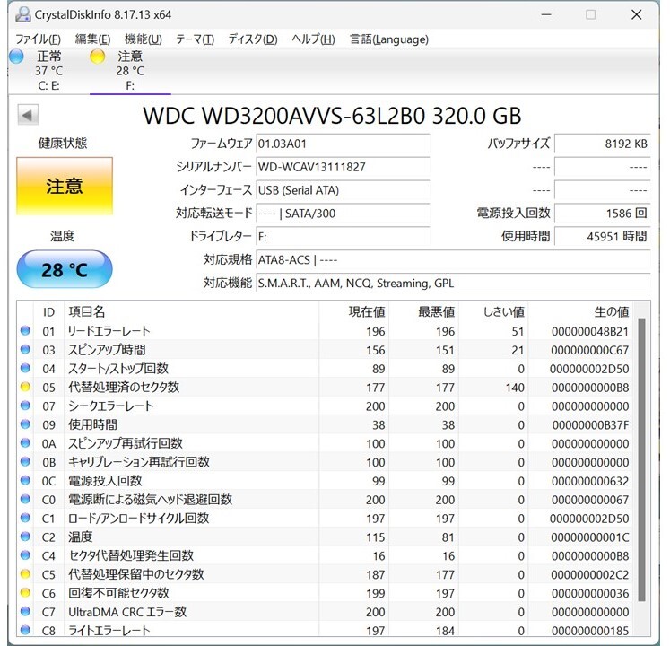Screen dimensions: 670x646
Task: Click the blue status dot for 0C 電源投入回数
Action: (x=25, y=481)
